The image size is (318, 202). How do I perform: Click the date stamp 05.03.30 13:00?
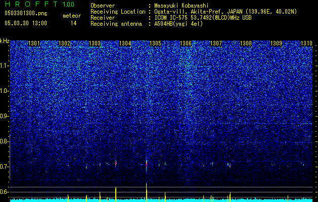tap(26, 23)
